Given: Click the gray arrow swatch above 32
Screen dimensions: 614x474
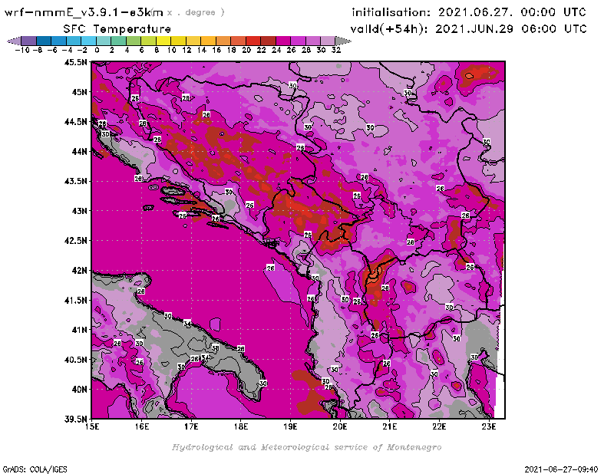Looking at the screenshot, I should pos(343,41).
